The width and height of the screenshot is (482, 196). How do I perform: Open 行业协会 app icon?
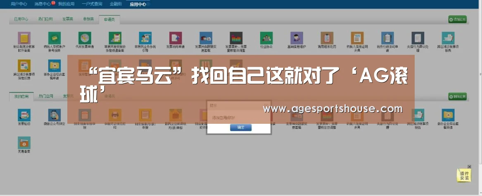coord(266,38)
